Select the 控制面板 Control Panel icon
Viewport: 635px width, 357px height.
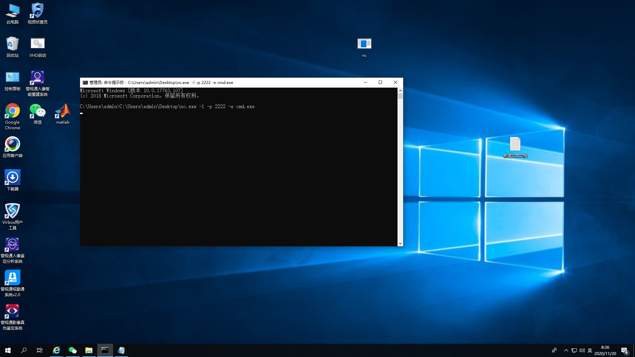[x=13, y=78]
